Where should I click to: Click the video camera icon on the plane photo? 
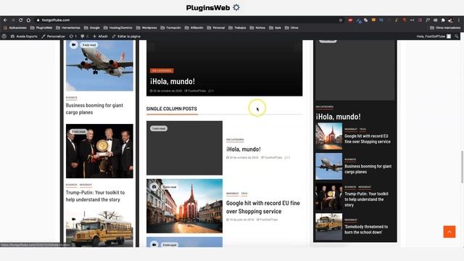[74, 45]
